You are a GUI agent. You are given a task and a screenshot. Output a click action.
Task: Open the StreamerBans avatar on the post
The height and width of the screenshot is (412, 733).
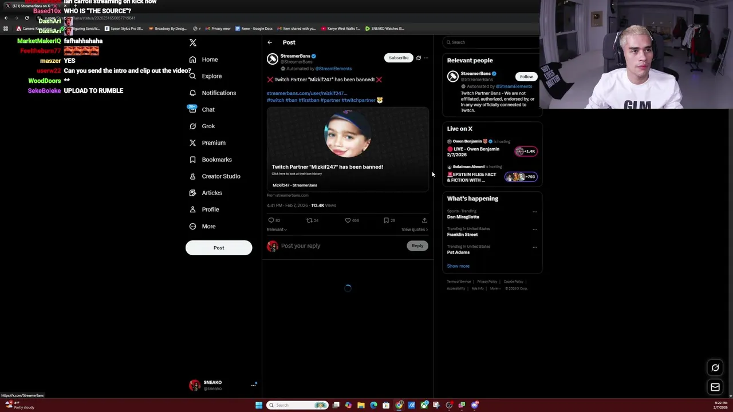point(273,59)
